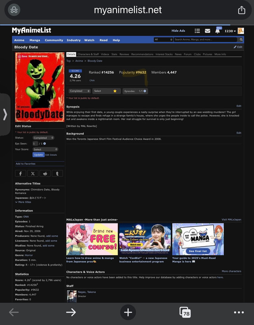Open the tab switcher showing 78
254x325 pixels.
(x=185, y=312)
